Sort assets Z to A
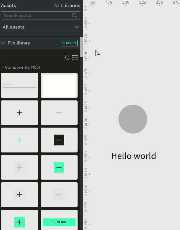Viewport: 180px width, 230px height. [67, 57]
